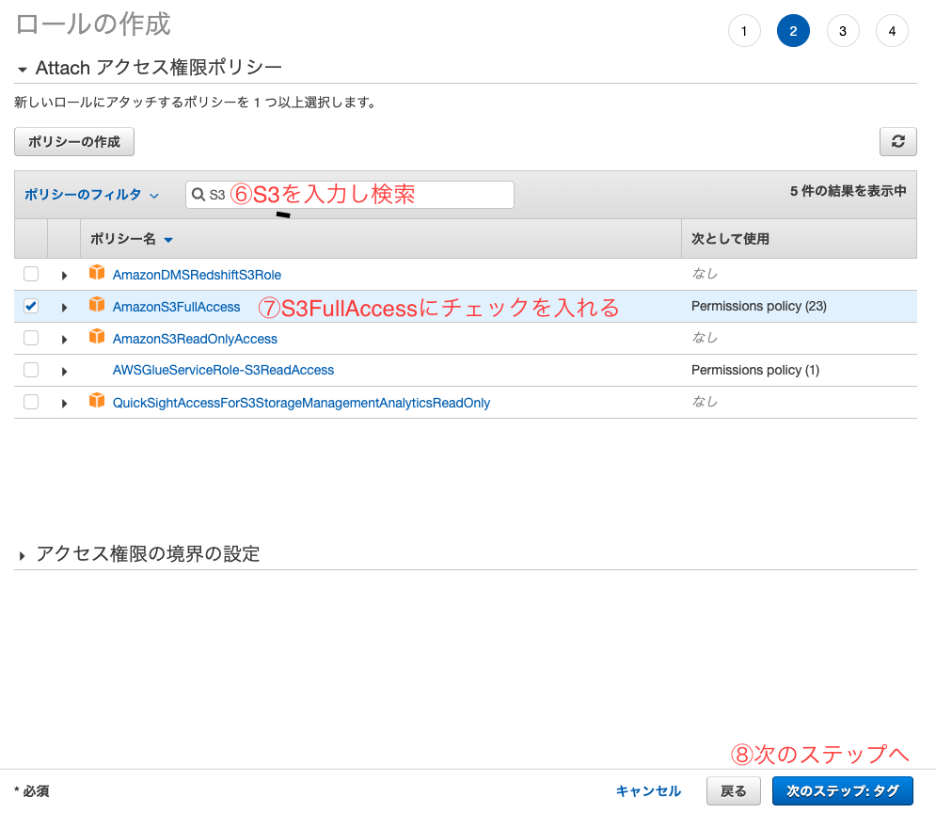
Task: Jump to step 4 indicator
Action: [892, 31]
